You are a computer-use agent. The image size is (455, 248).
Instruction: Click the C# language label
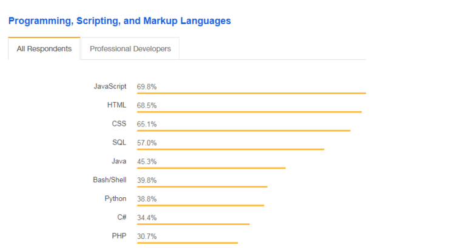[x=121, y=217]
